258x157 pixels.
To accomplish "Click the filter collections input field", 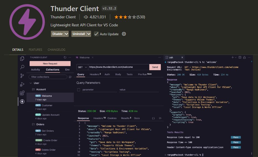I will pos(48,77).
